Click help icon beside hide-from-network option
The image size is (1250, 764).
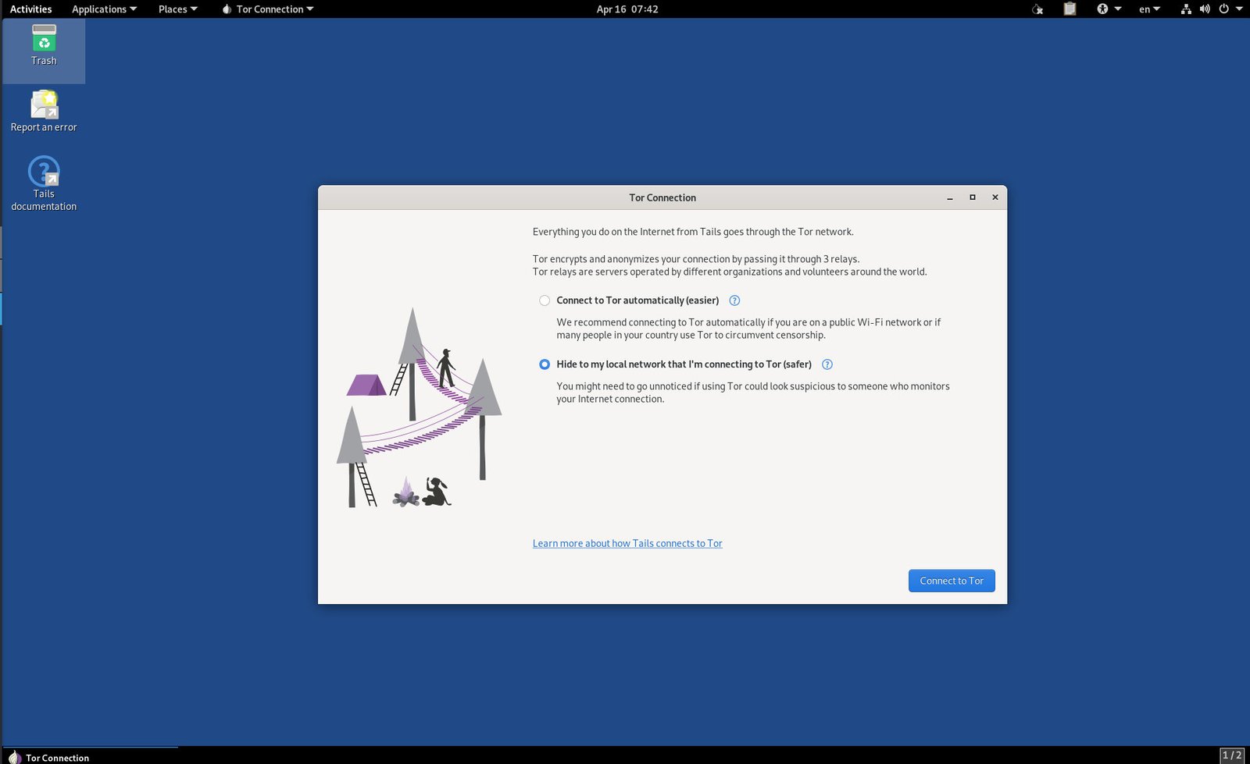[x=827, y=364]
